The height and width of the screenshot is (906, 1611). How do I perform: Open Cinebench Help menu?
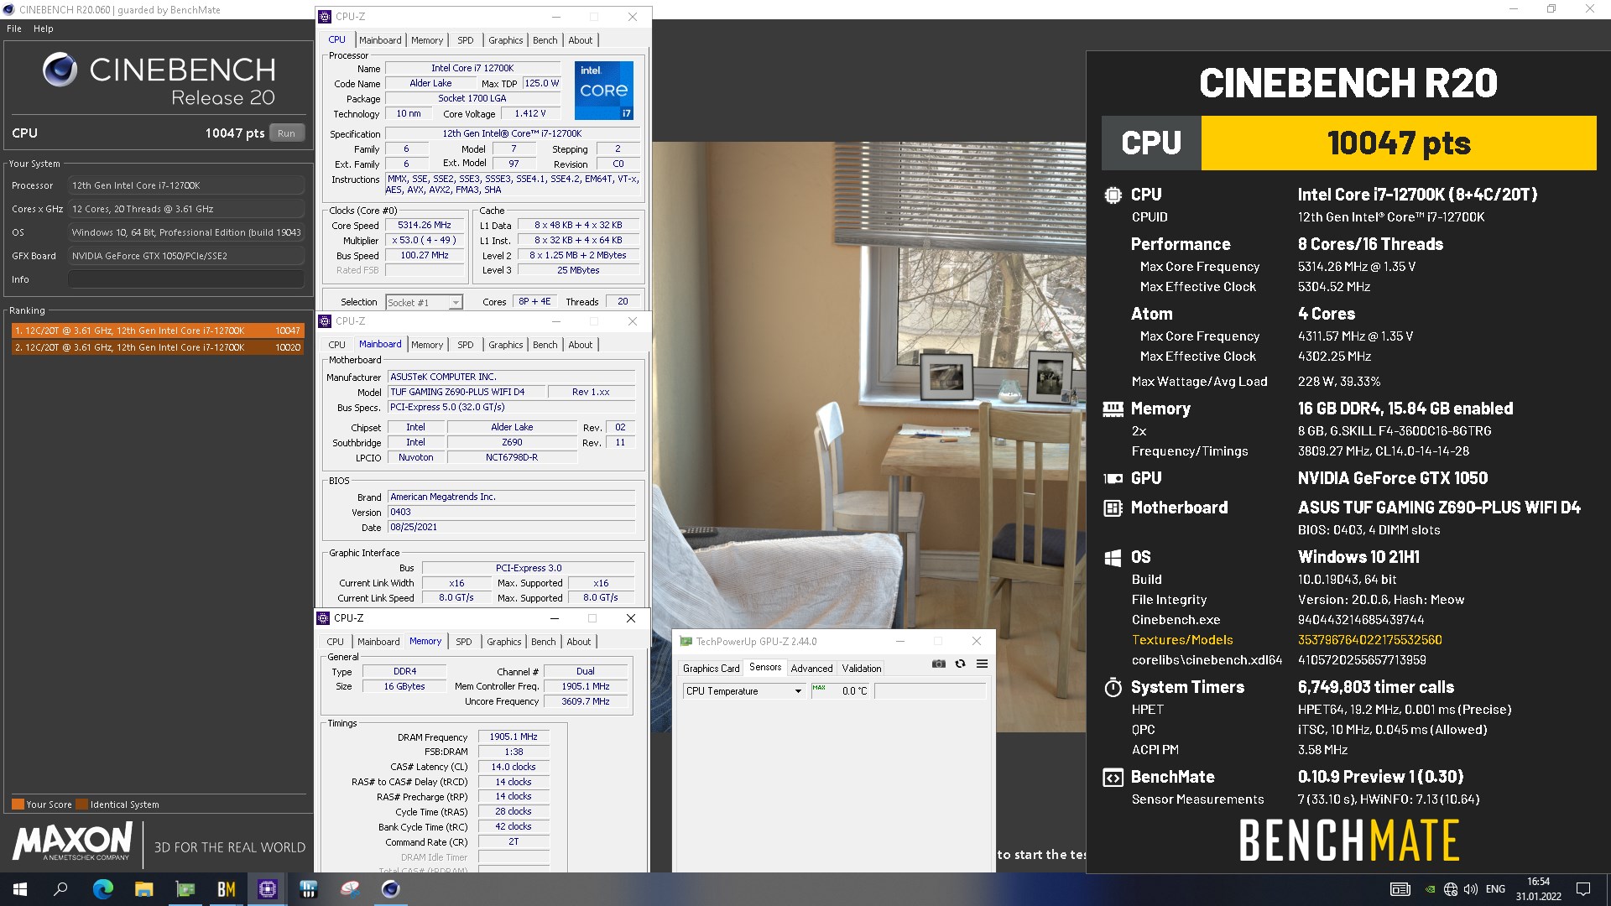(x=44, y=29)
